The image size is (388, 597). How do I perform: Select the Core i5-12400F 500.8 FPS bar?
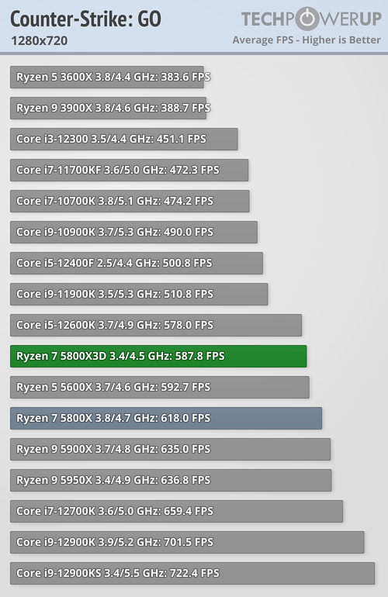pyautogui.click(x=137, y=264)
